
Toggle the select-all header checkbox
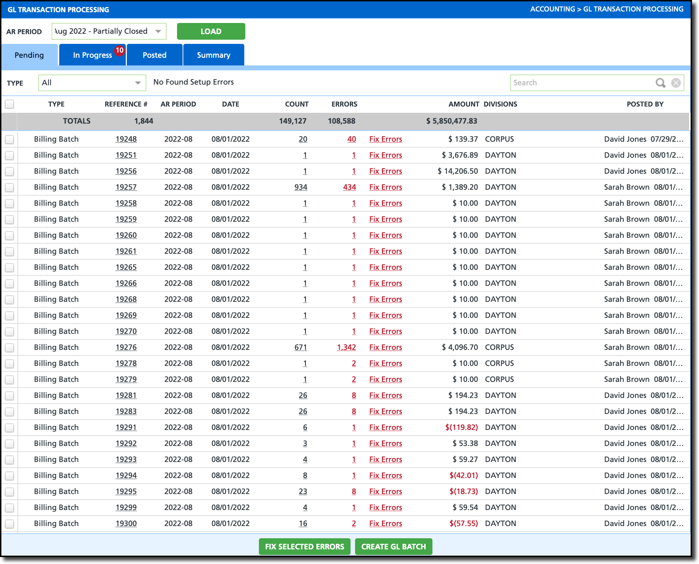tap(10, 104)
